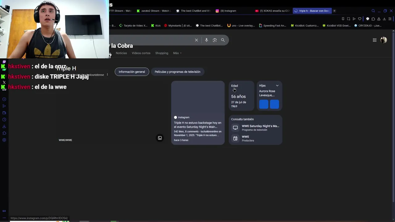Open the first blue daughter thumbnail
Viewport: 395px width, 222px height.
click(x=264, y=105)
